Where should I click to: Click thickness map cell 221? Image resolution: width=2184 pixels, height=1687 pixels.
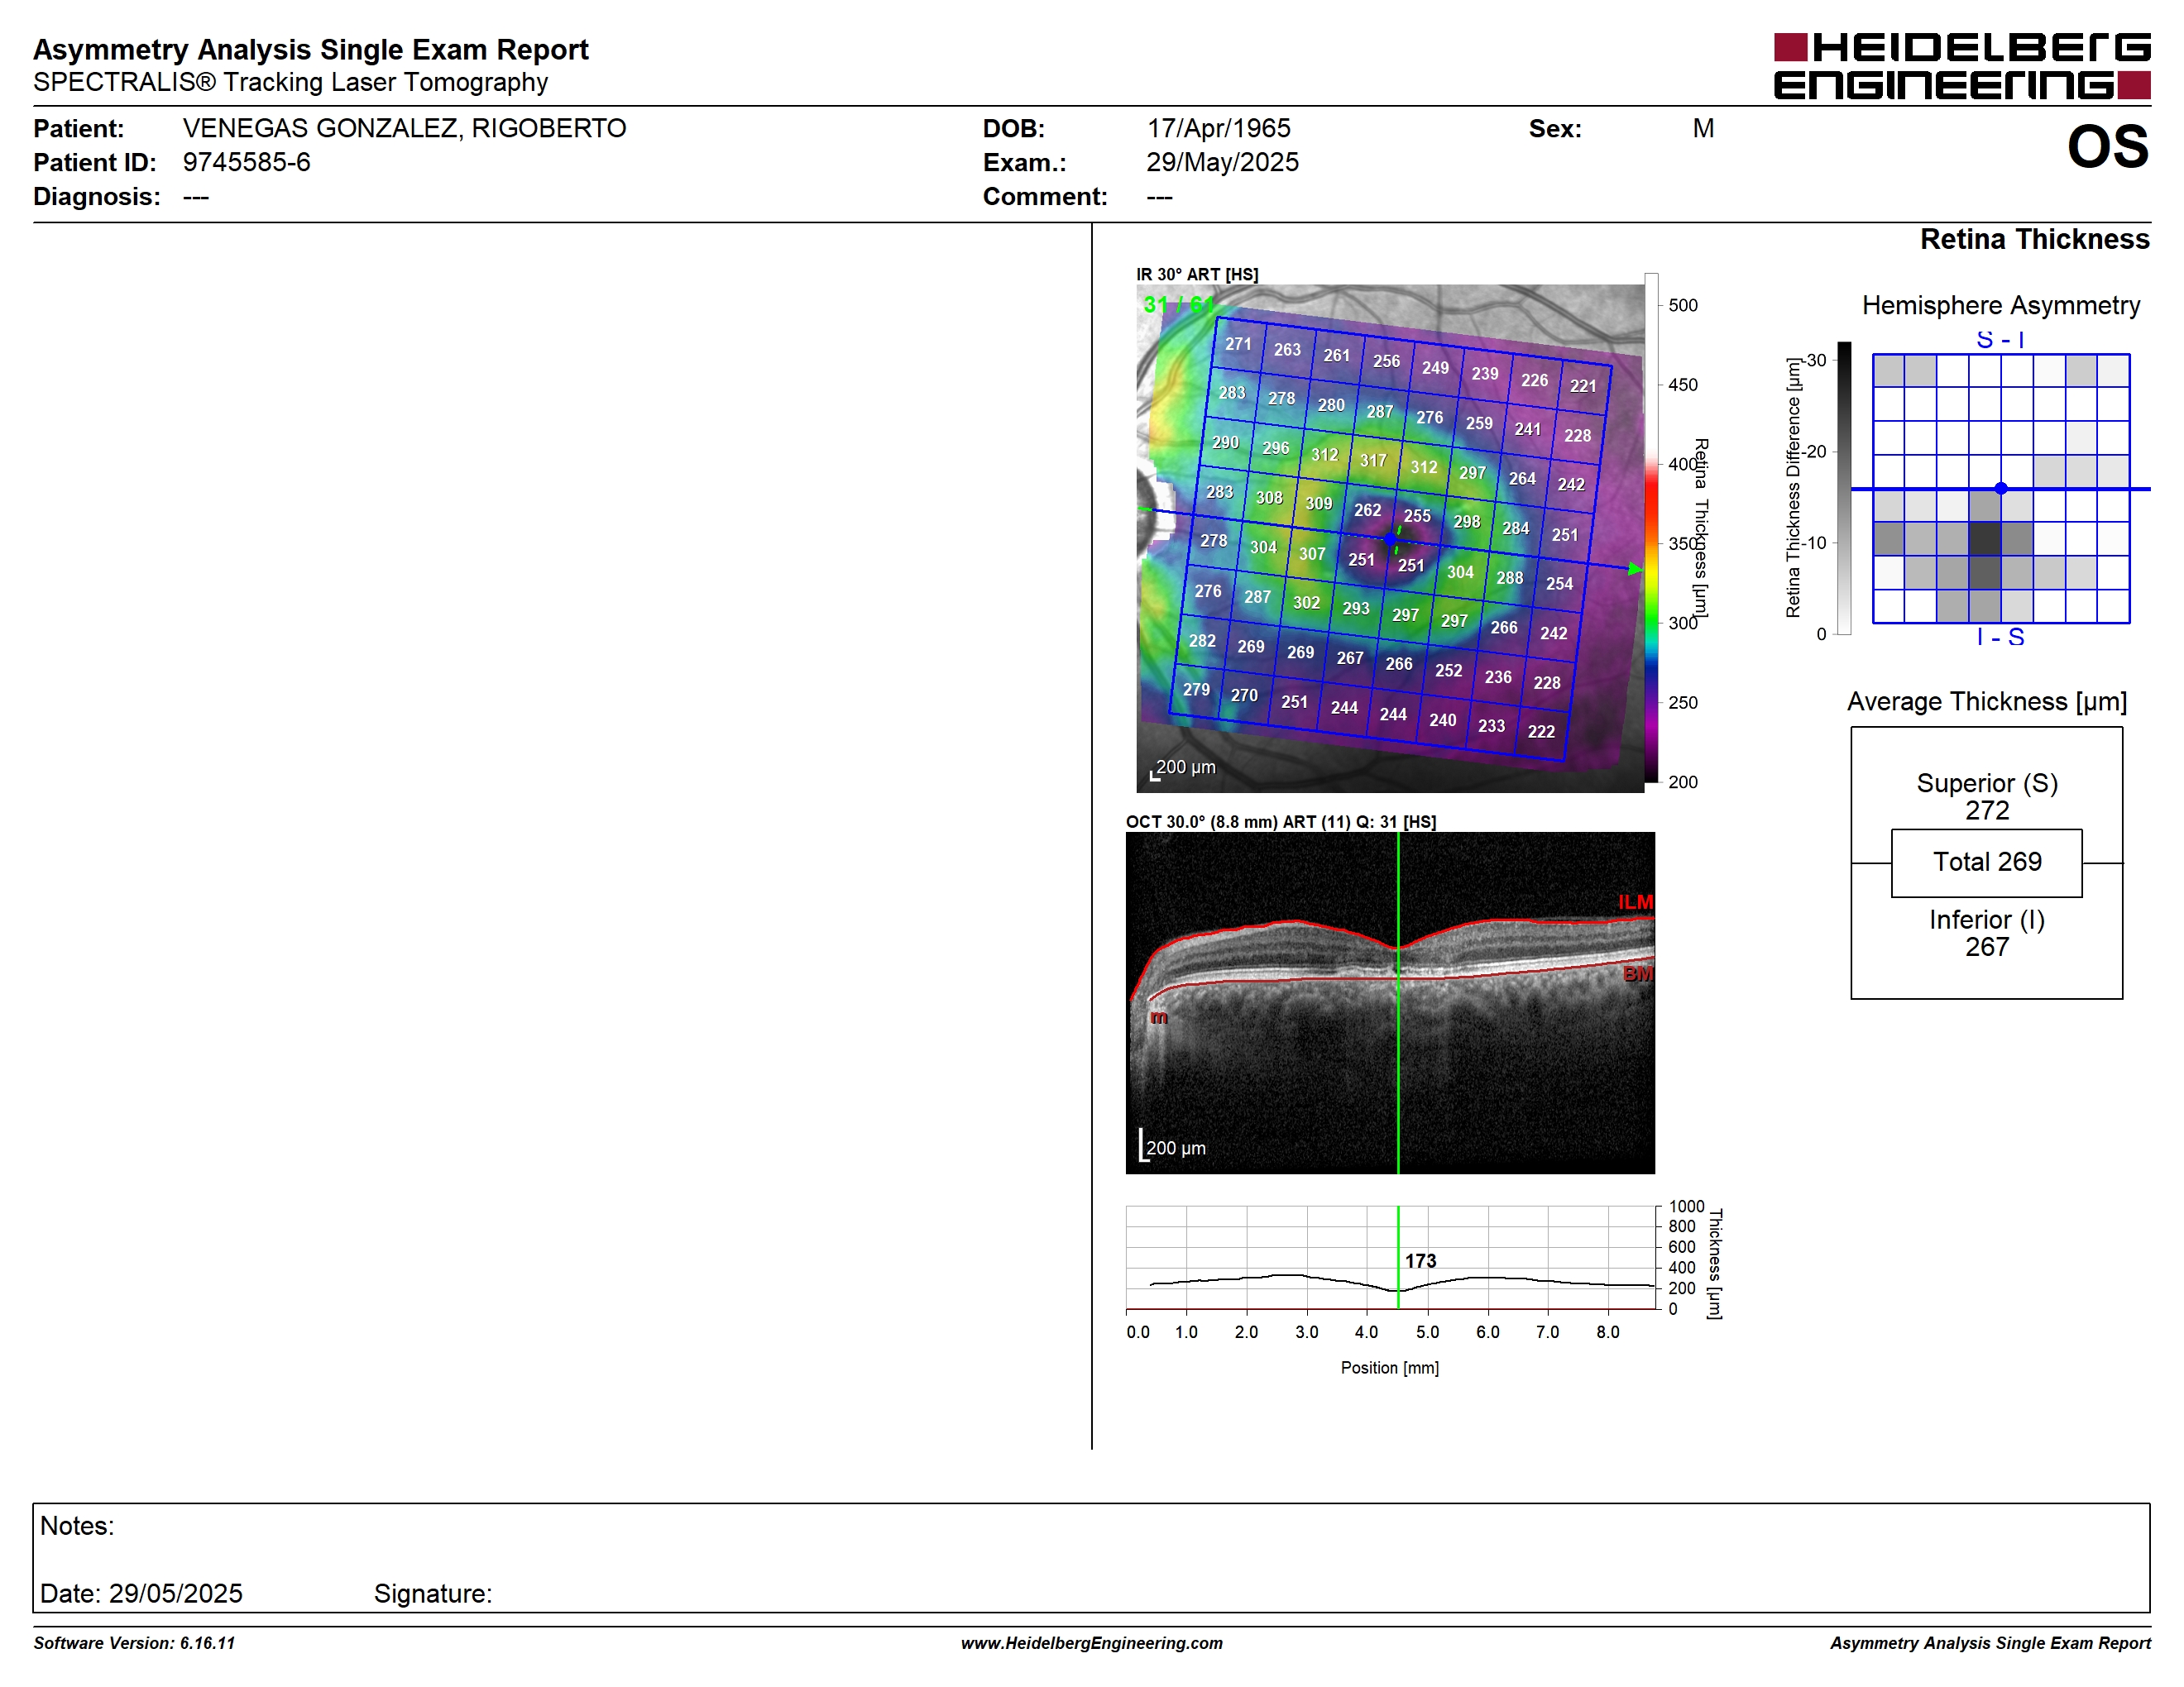coord(1583,385)
